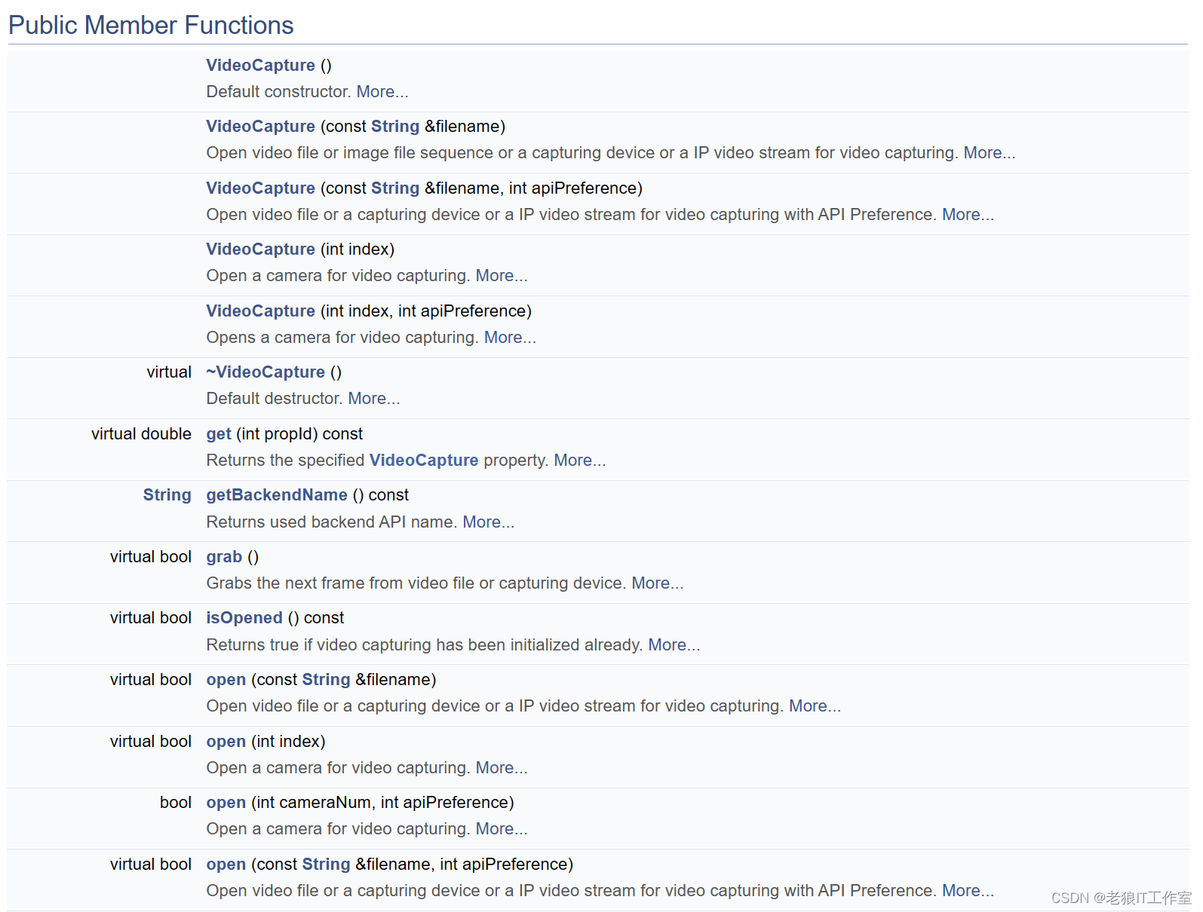Screen dimensions: 1203x912
Task: Click VideoCapture link in get property description
Action: [x=424, y=461]
